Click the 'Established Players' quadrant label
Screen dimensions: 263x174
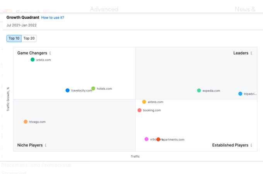tap(230, 145)
